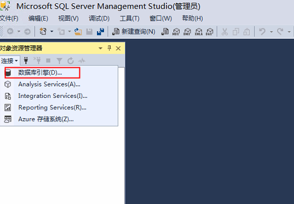
Task: Select Analysis Services(A)... entry
Action: point(59,84)
